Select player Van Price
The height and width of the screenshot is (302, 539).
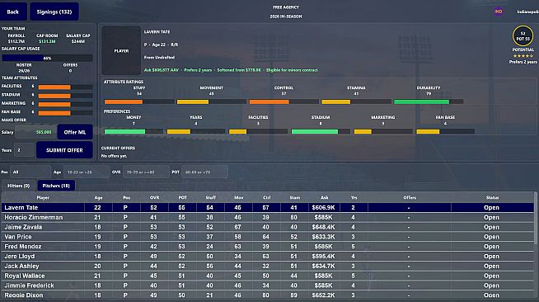click(x=268, y=237)
